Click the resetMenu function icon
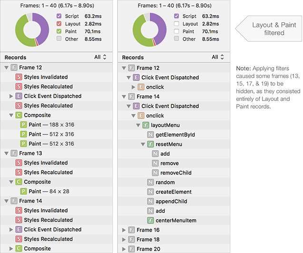303x253 pixels. (x=150, y=144)
